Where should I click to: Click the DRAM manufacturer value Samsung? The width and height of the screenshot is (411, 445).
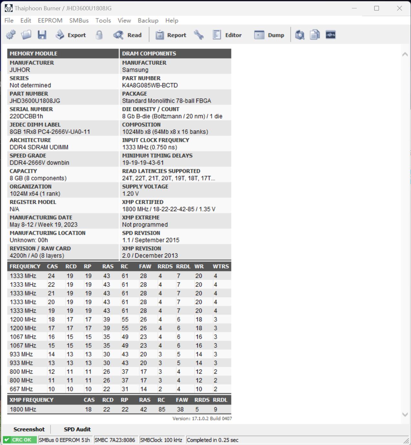tap(135, 70)
